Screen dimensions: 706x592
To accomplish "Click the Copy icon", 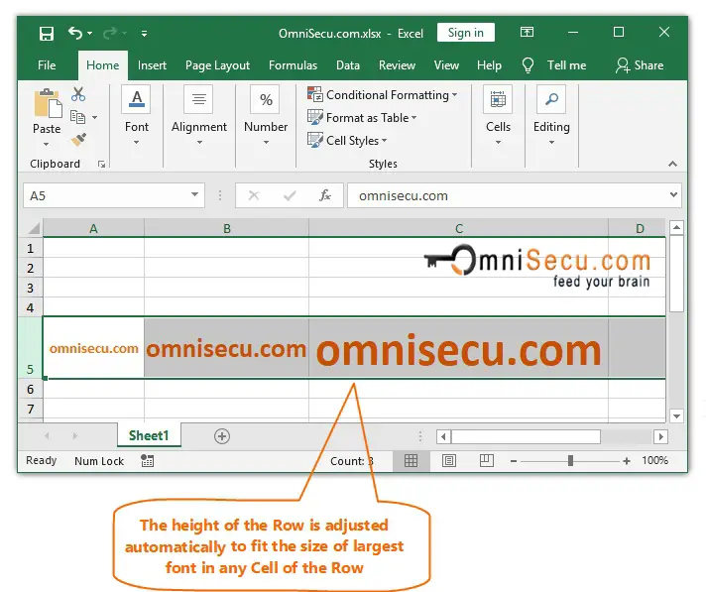I will [x=78, y=117].
